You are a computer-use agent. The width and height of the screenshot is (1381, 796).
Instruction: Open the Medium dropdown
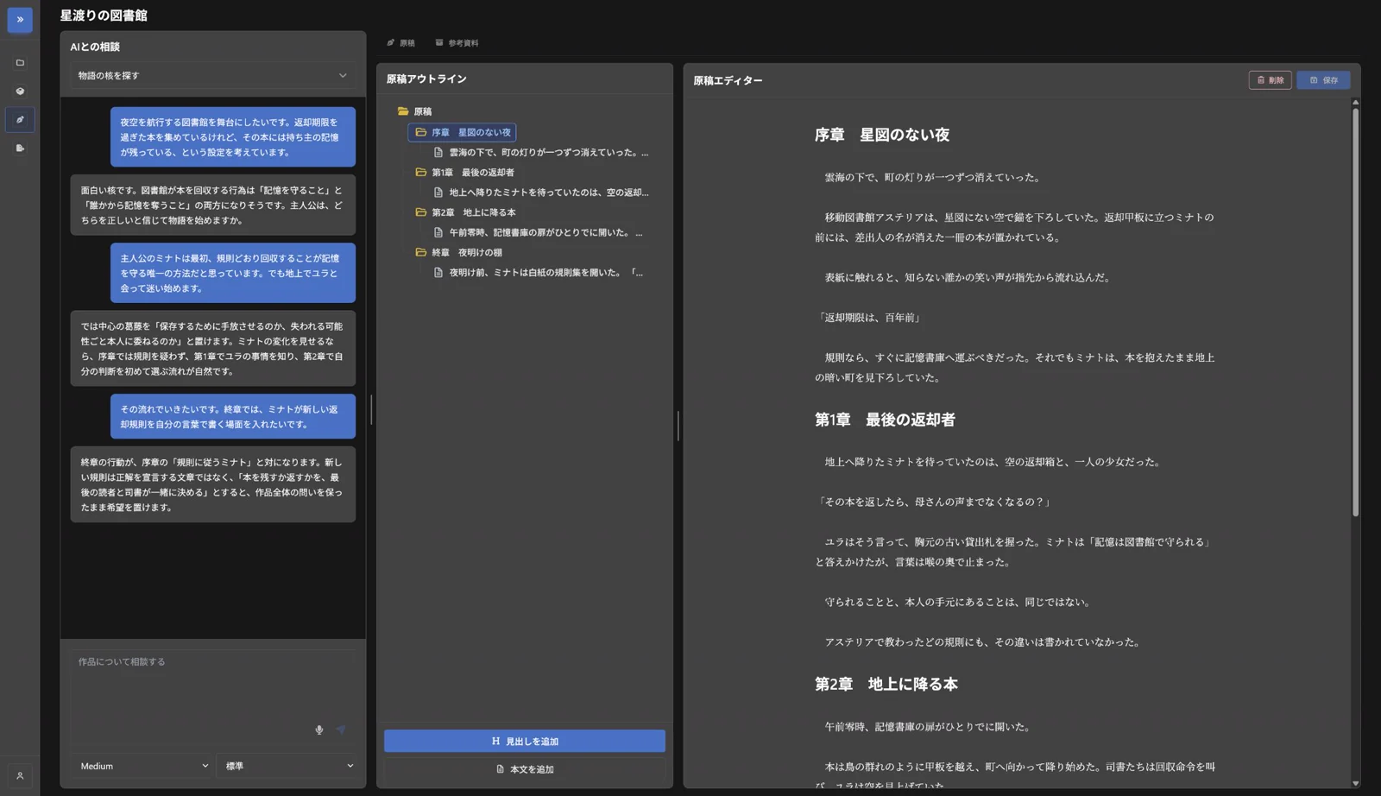[x=142, y=766]
